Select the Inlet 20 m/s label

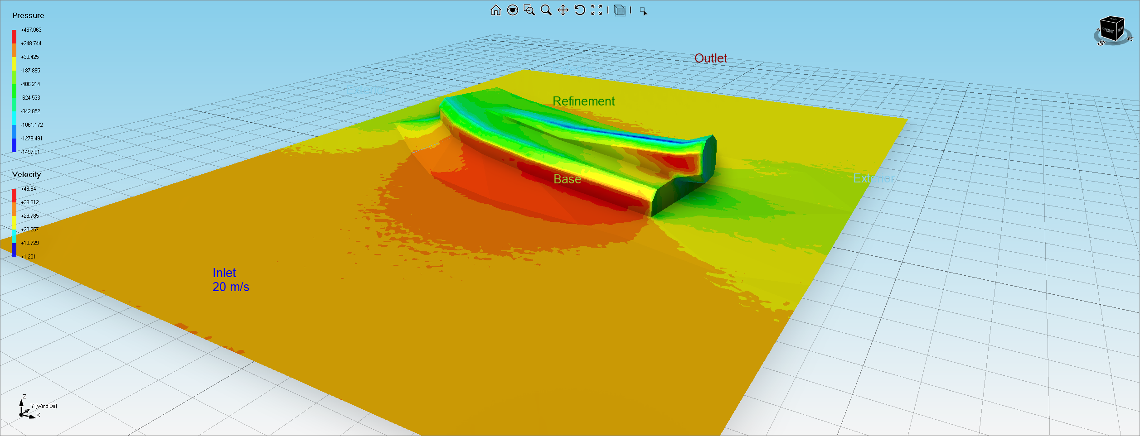pos(230,280)
